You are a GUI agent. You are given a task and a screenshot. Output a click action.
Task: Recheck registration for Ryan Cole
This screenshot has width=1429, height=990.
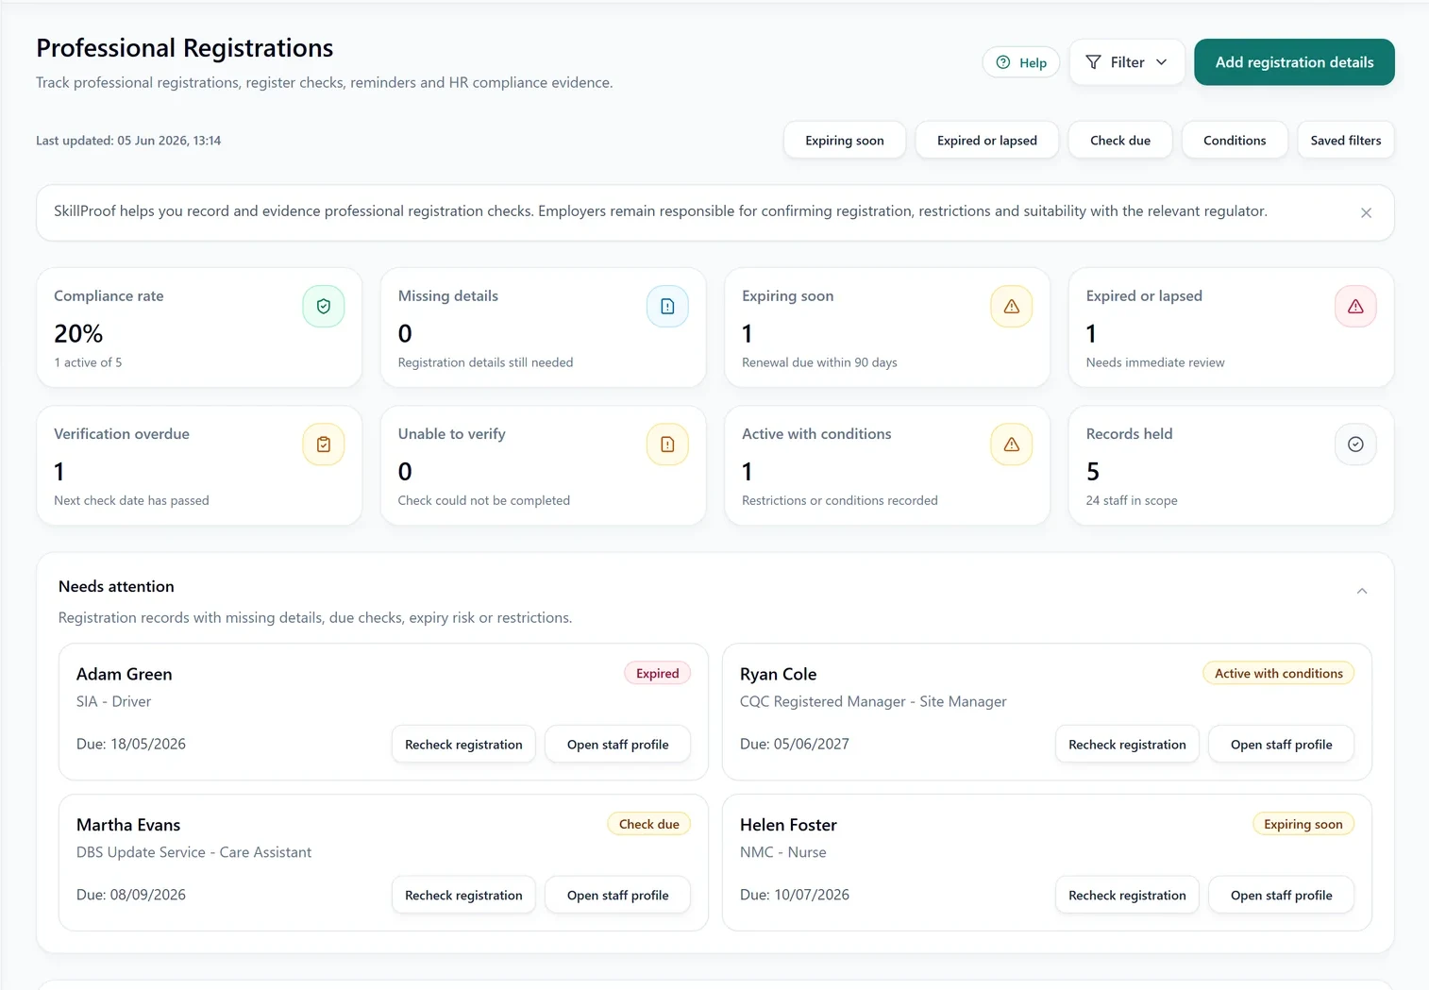1127,745
